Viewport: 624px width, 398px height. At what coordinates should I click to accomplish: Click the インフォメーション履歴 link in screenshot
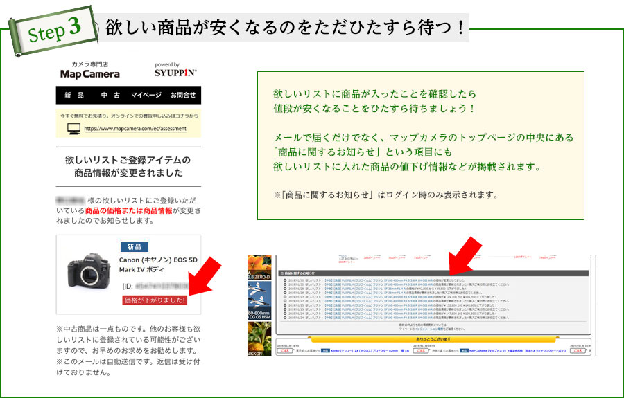429,329
